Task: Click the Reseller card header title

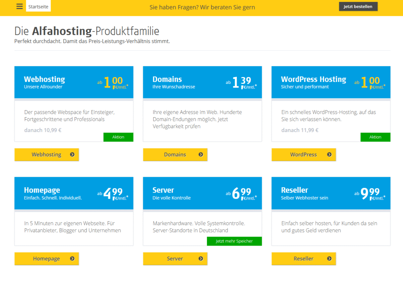Action: (x=294, y=190)
